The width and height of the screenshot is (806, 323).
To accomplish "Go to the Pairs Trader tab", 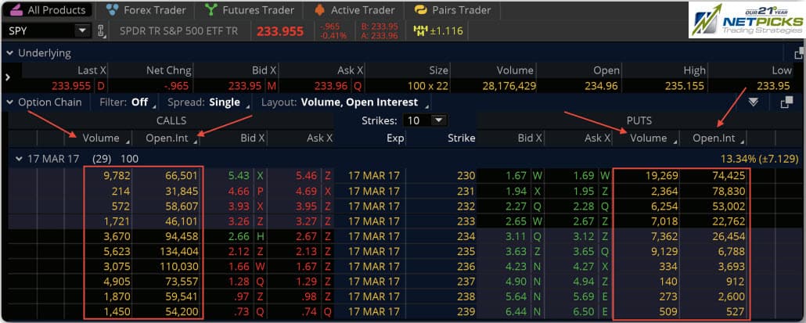I will (x=453, y=9).
